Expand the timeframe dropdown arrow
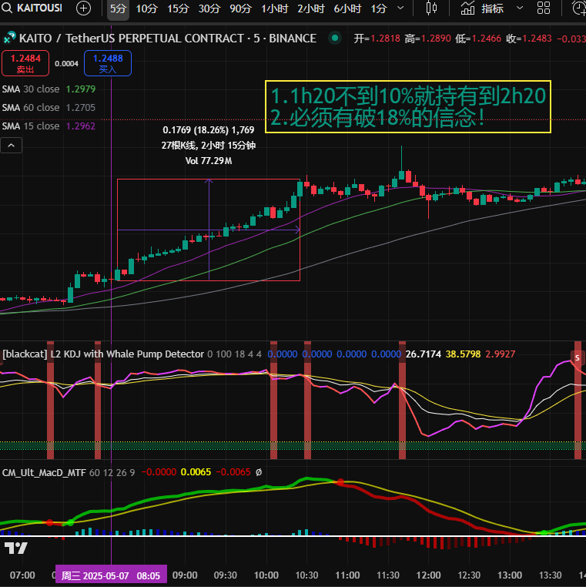586x587 pixels. [400, 8]
